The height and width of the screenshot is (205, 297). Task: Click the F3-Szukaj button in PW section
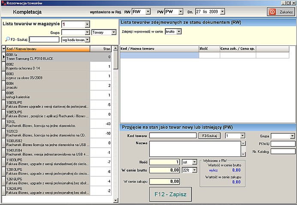point(210,136)
